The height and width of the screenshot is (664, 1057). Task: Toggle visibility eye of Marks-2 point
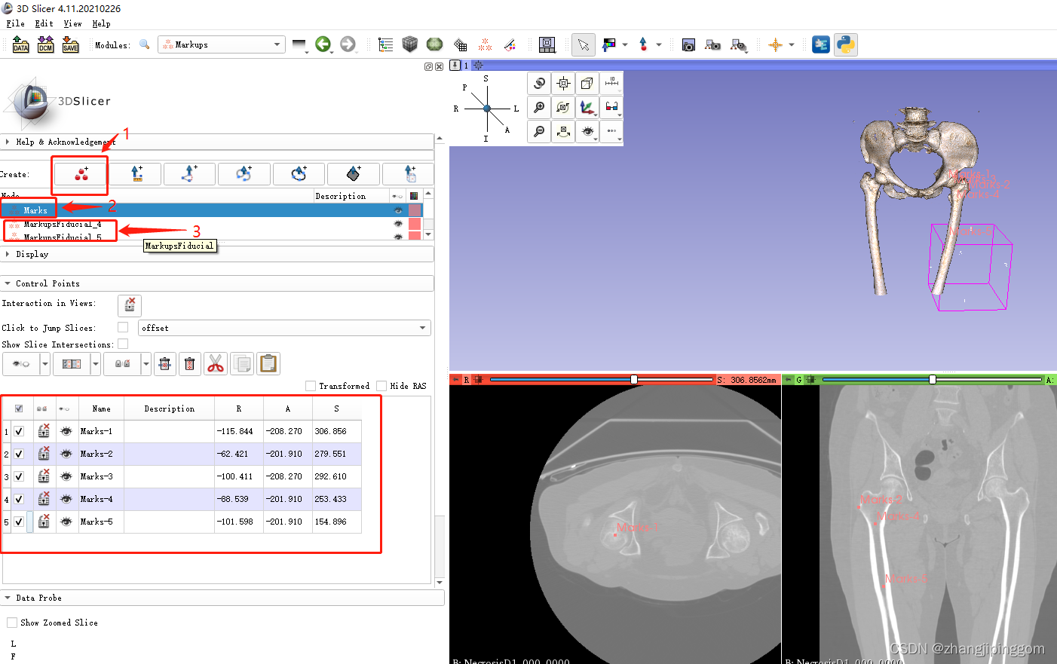coord(66,454)
